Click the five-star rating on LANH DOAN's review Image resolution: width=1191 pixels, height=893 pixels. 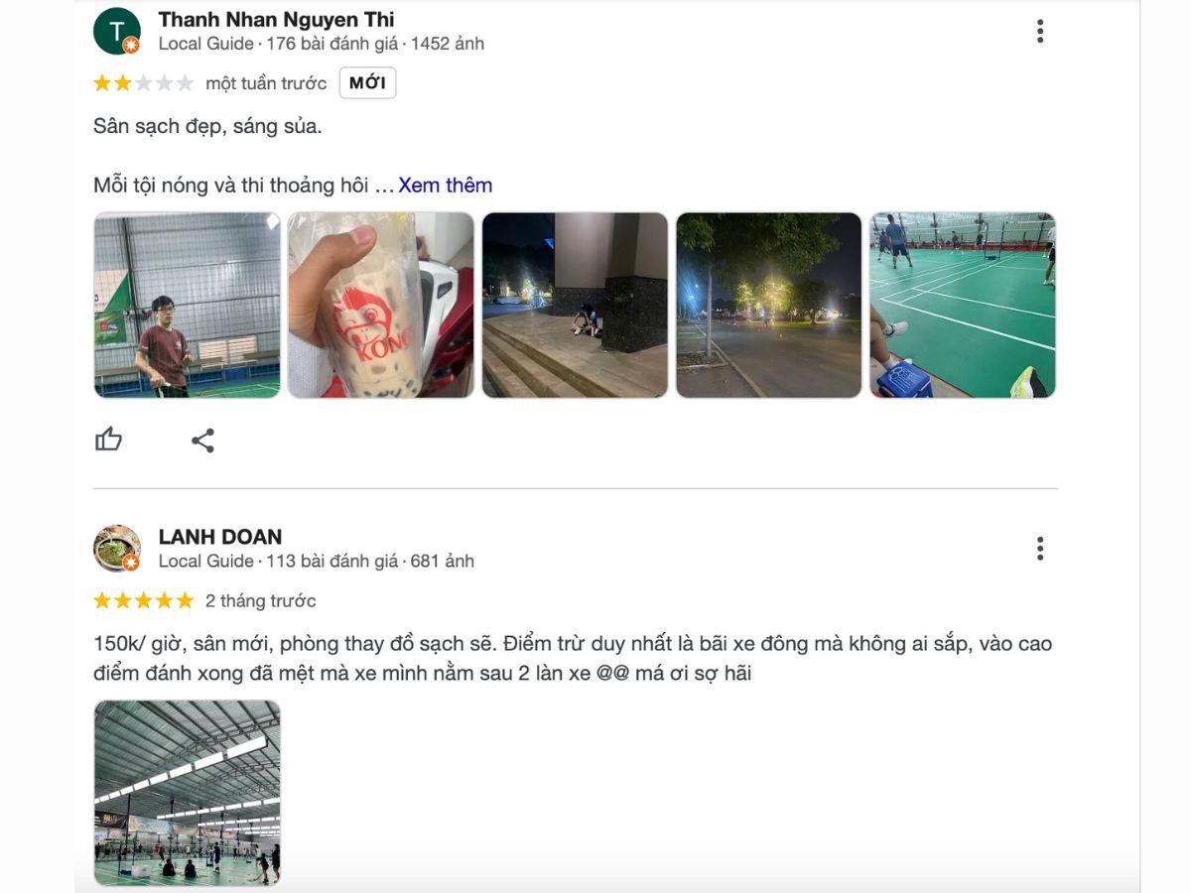[144, 600]
